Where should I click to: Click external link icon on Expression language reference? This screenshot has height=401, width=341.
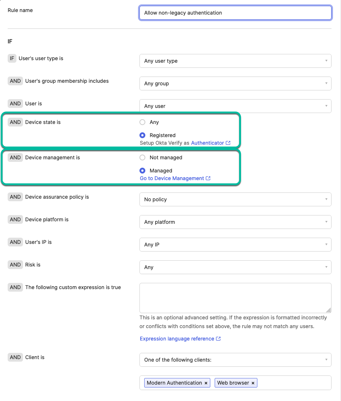pos(219,339)
